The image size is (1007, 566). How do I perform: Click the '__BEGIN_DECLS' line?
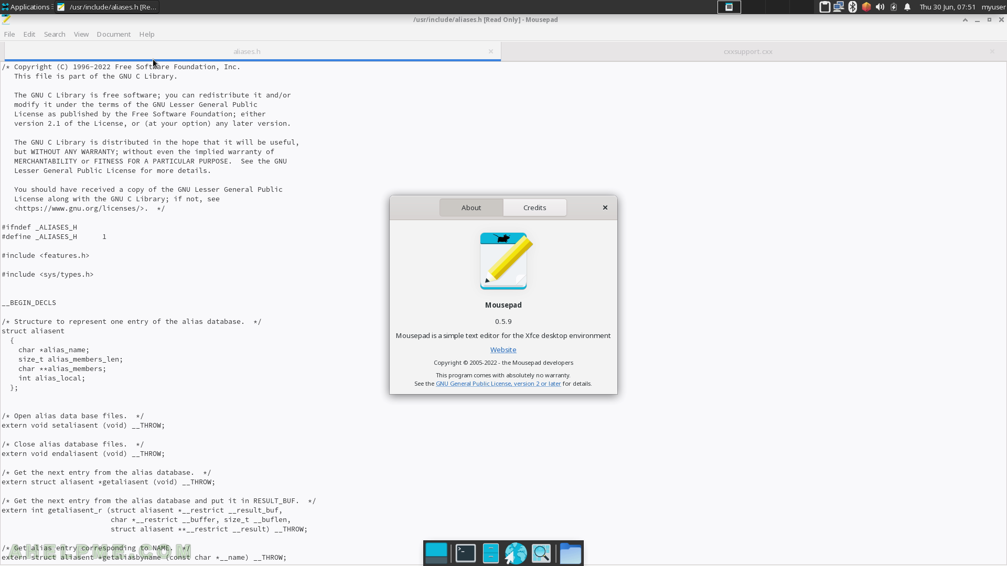tap(29, 302)
